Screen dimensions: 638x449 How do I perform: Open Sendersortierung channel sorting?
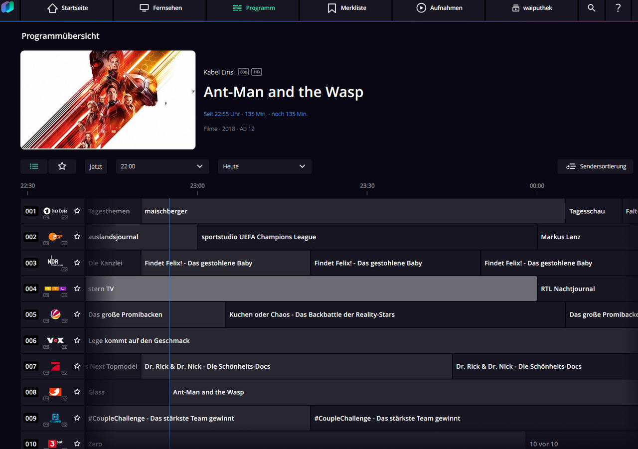pyautogui.click(x=596, y=166)
